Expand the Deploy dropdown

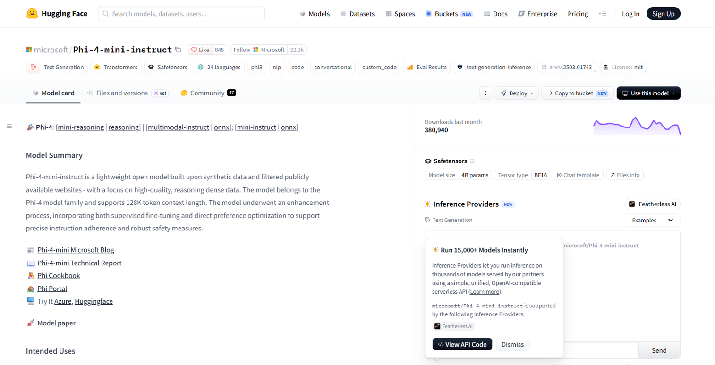(517, 93)
